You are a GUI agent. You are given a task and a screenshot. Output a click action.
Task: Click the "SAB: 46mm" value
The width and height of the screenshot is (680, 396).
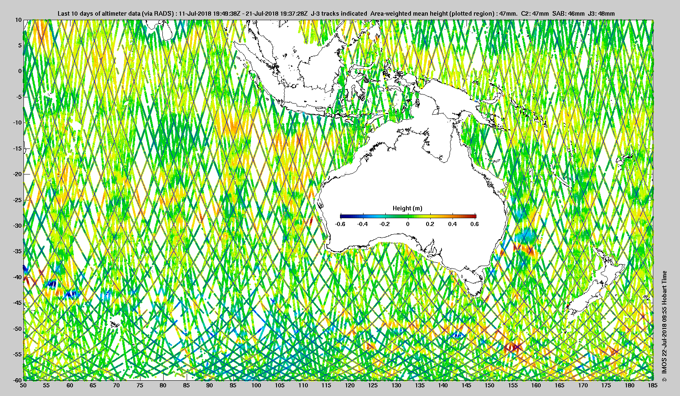pyautogui.click(x=568, y=14)
